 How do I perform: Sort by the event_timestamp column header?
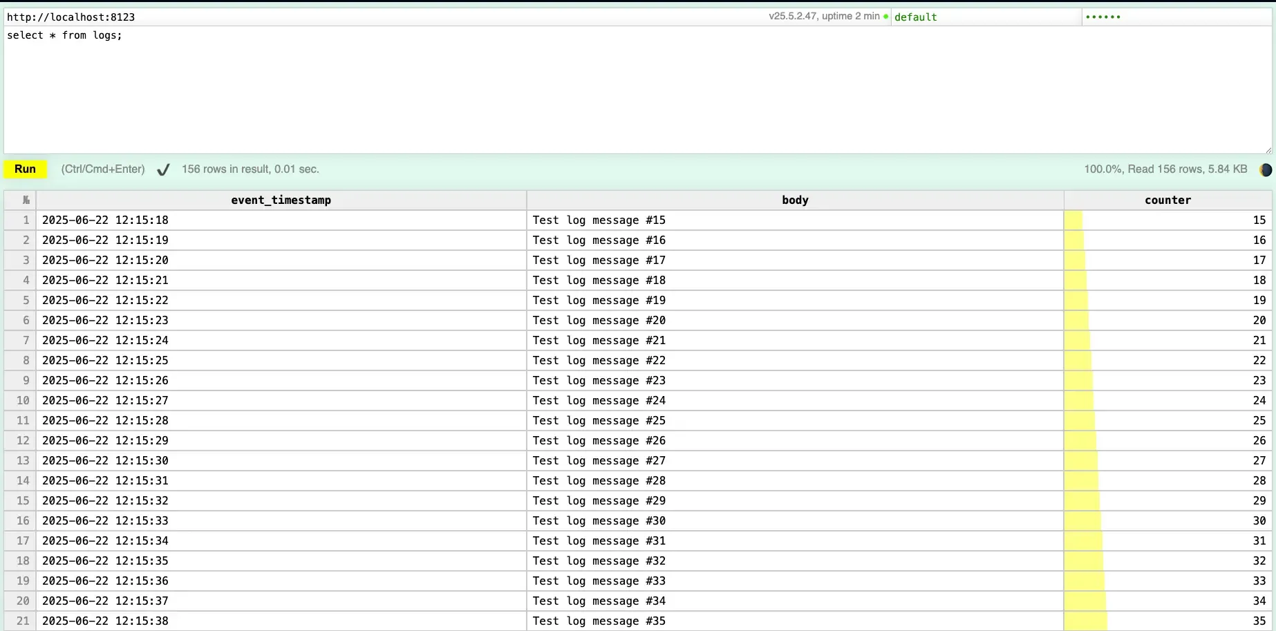pyautogui.click(x=281, y=200)
